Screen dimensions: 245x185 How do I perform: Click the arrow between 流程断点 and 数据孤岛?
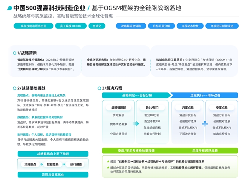tap(41, 164)
